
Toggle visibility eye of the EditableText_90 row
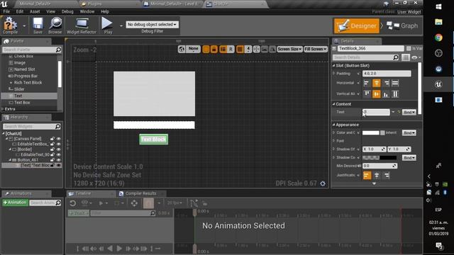point(59,154)
